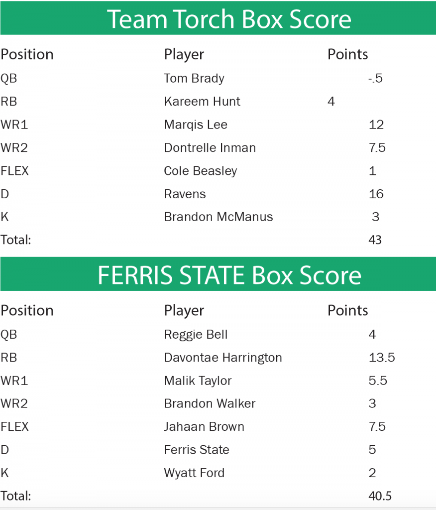Click the Ravens' 16 points value

[x=376, y=194]
